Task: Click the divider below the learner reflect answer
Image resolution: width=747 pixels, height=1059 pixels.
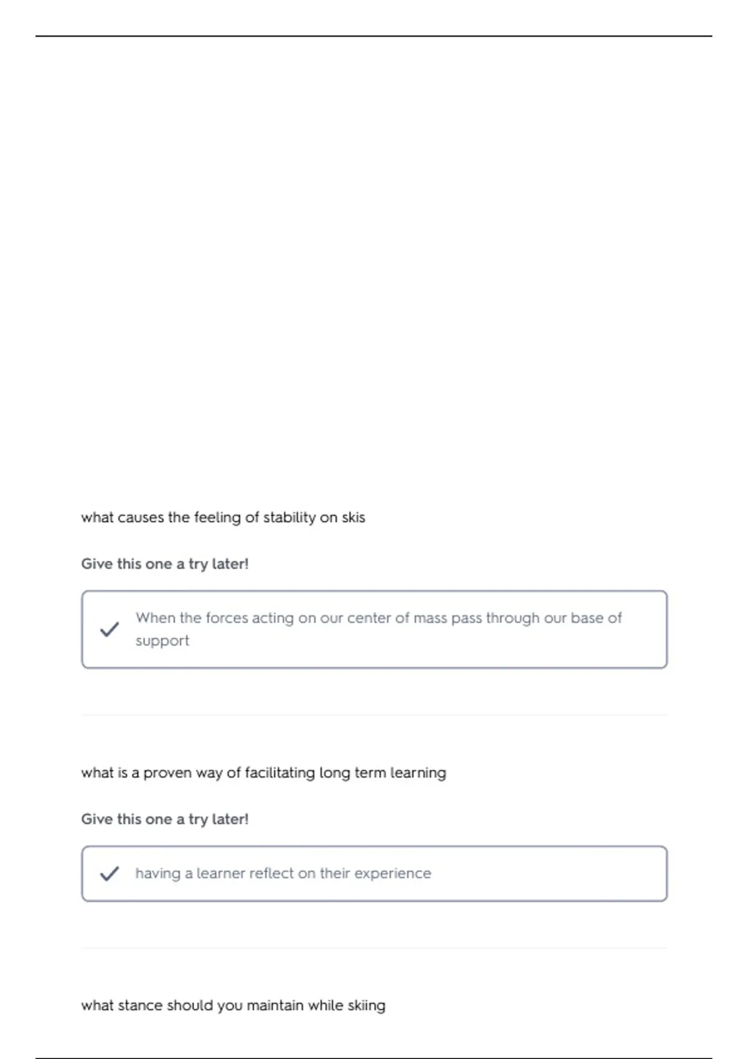Action: (x=374, y=948)
